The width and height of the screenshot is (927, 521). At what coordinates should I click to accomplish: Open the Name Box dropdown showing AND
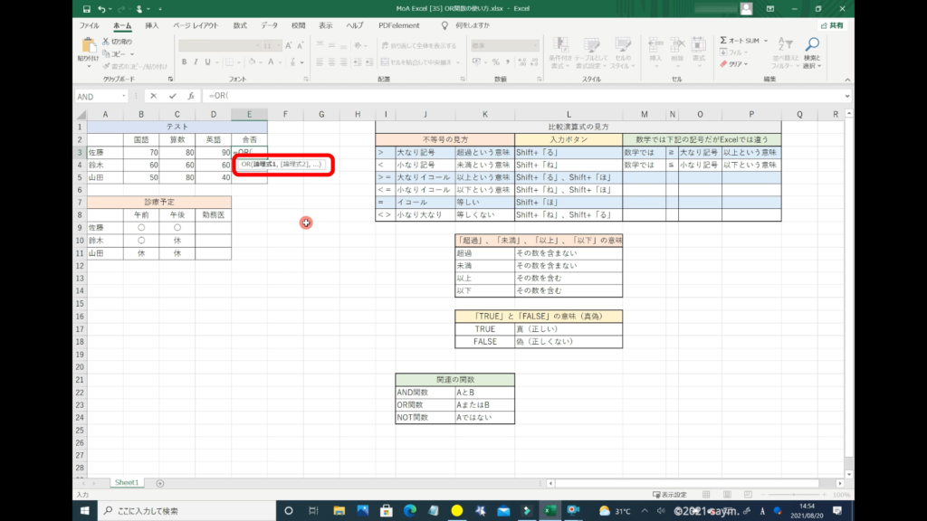[123, 96]
